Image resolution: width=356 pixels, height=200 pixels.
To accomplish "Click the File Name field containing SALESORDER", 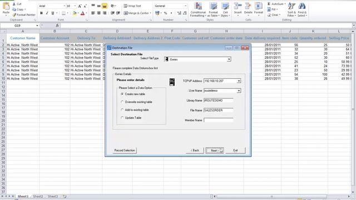I will tap(219, 110).
